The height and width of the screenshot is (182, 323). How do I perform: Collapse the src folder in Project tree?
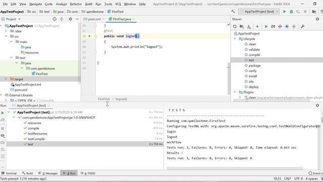pos(6,36)
